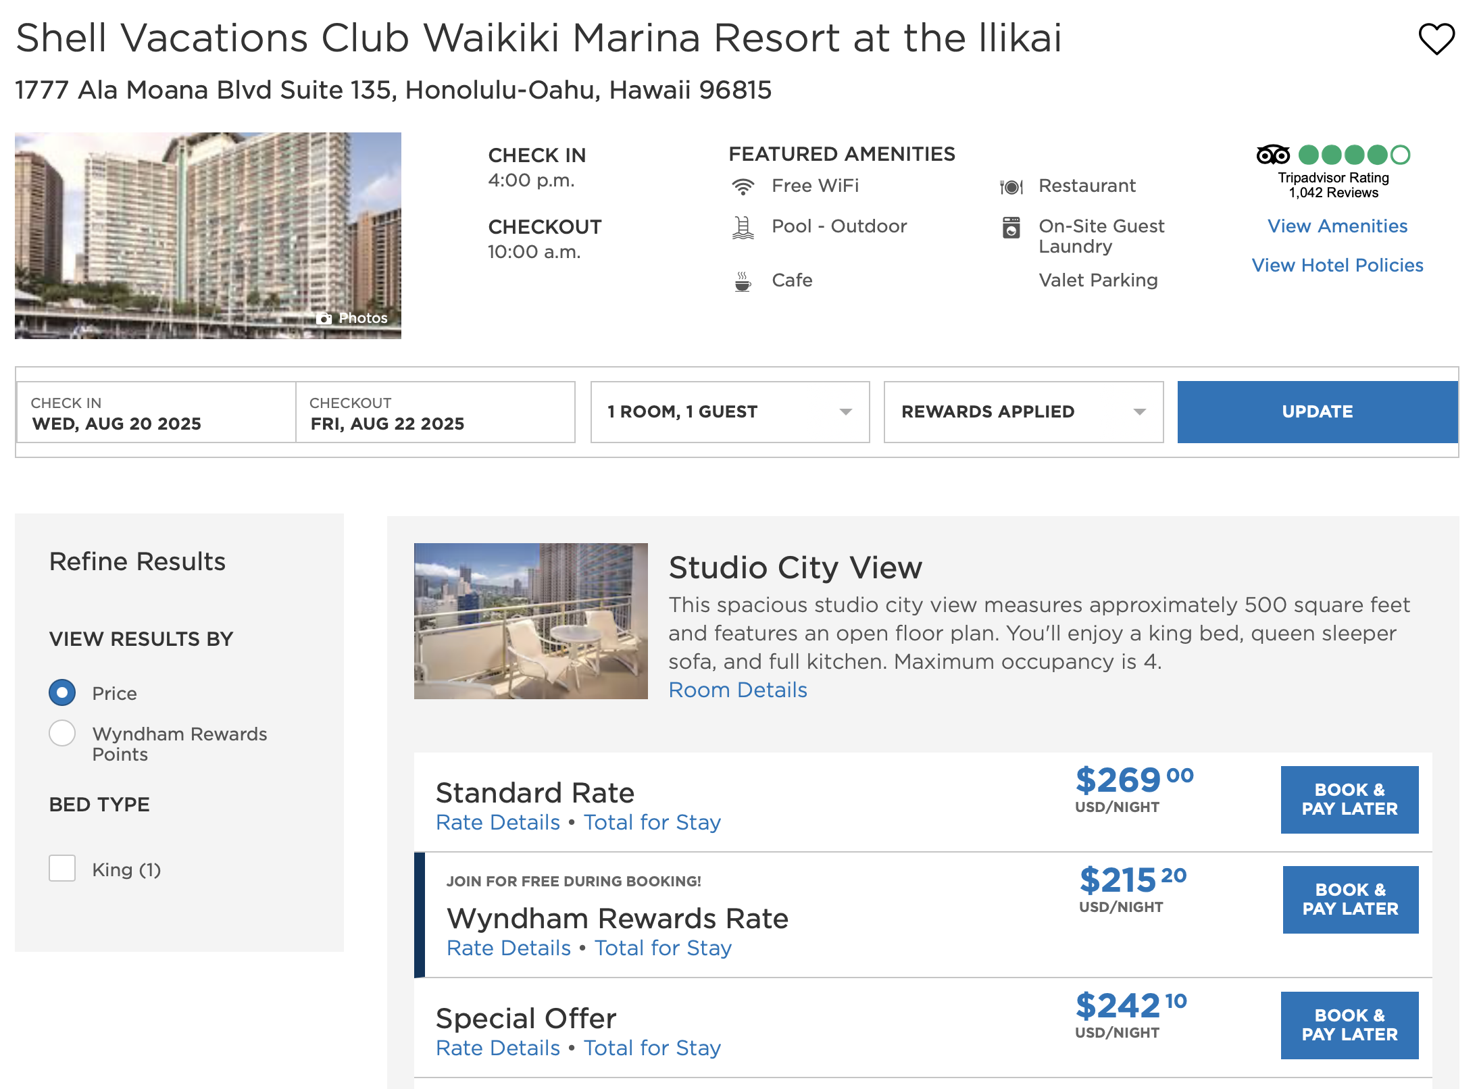Open View Amenities link
The image size is (1477, 1089).
coord(1337,226)
